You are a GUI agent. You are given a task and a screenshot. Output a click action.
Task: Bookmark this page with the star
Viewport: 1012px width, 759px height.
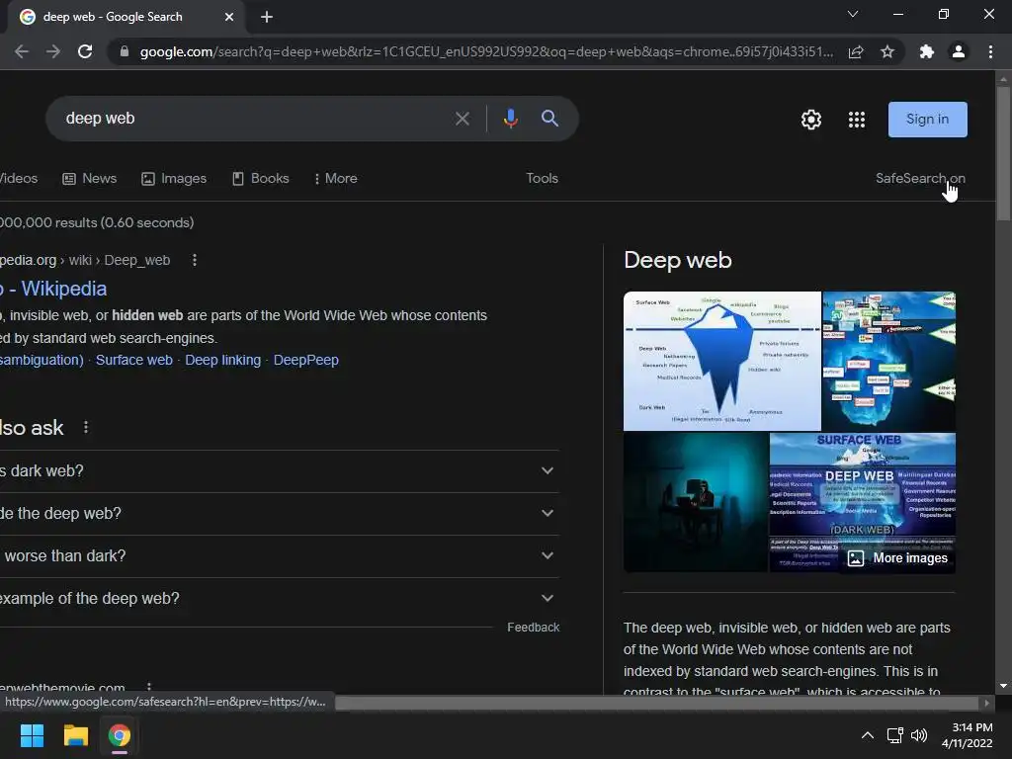pos(887,51)
